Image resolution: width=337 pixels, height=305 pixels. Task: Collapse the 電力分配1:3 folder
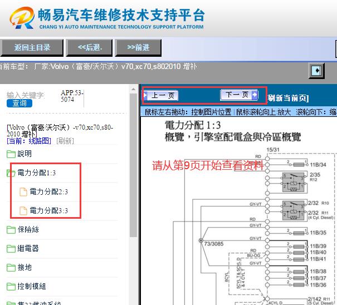pyautogui.click(x=11, y=173)
